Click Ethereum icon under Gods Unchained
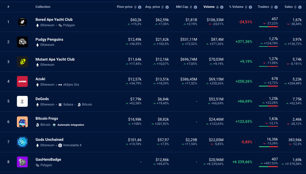Screen dimensions: 306x174 (37, 145)
